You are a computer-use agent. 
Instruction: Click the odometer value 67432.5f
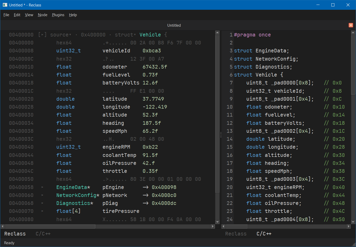click(155, 67)
